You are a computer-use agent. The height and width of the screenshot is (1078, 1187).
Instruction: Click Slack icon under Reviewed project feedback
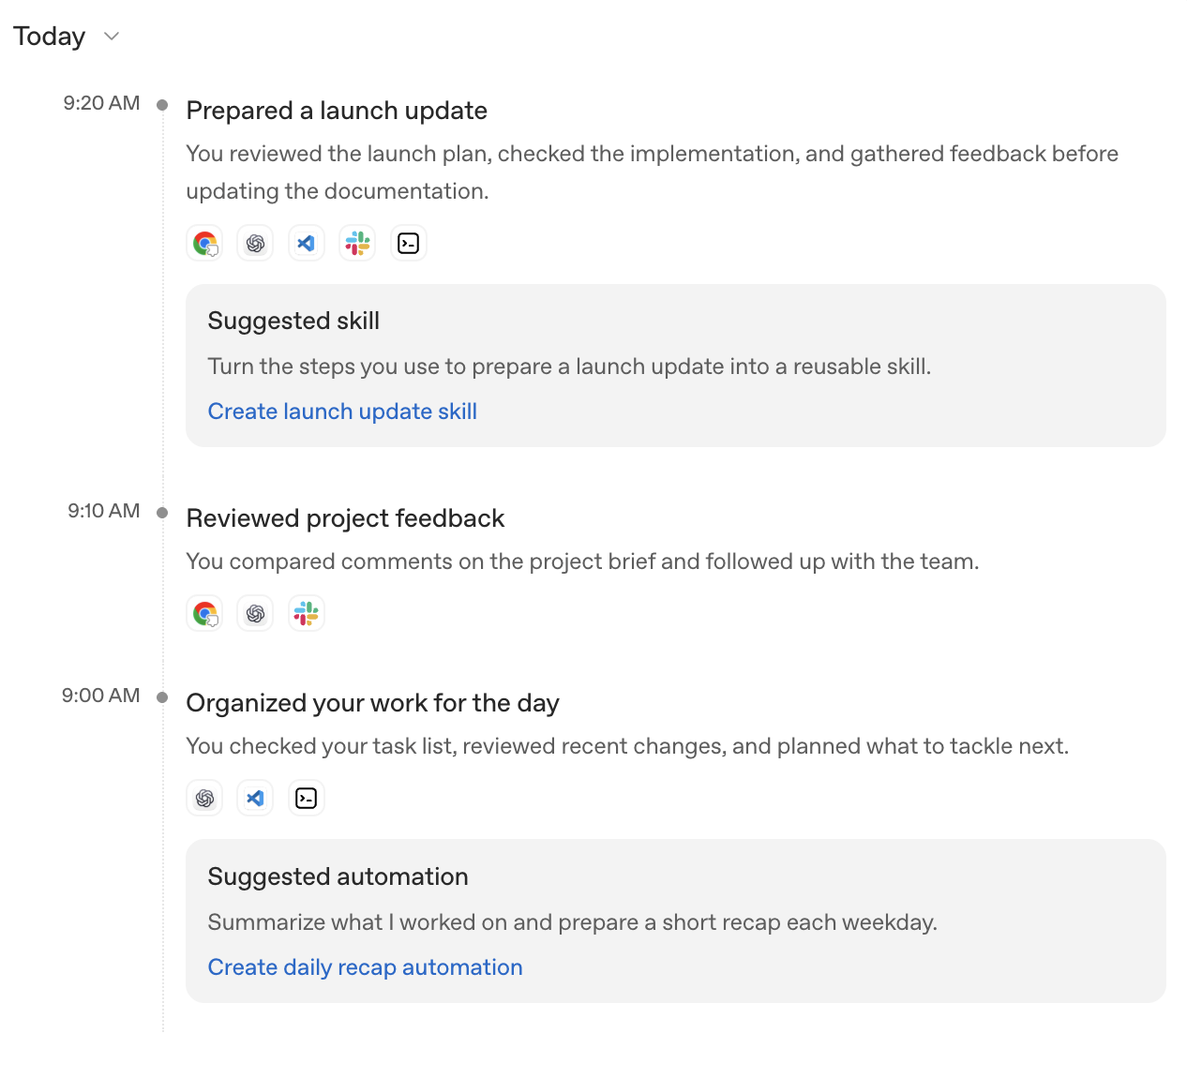pyautogui.click(x=307, y=614)
